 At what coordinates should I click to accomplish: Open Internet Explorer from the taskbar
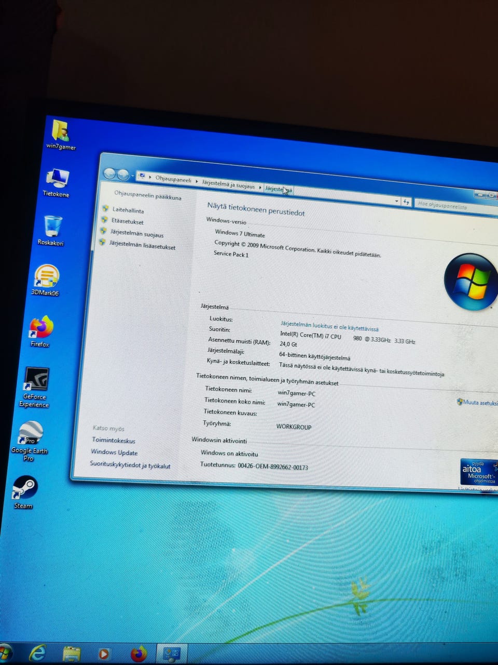37,653
